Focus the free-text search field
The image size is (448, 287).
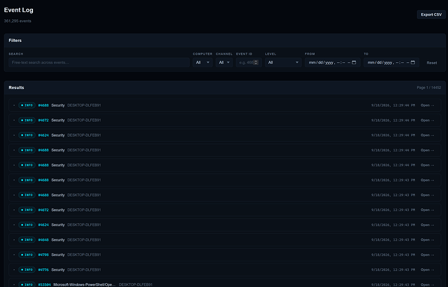click(x=99, y=62)
